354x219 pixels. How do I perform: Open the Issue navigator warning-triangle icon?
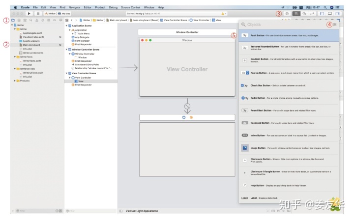coord(36,20)
